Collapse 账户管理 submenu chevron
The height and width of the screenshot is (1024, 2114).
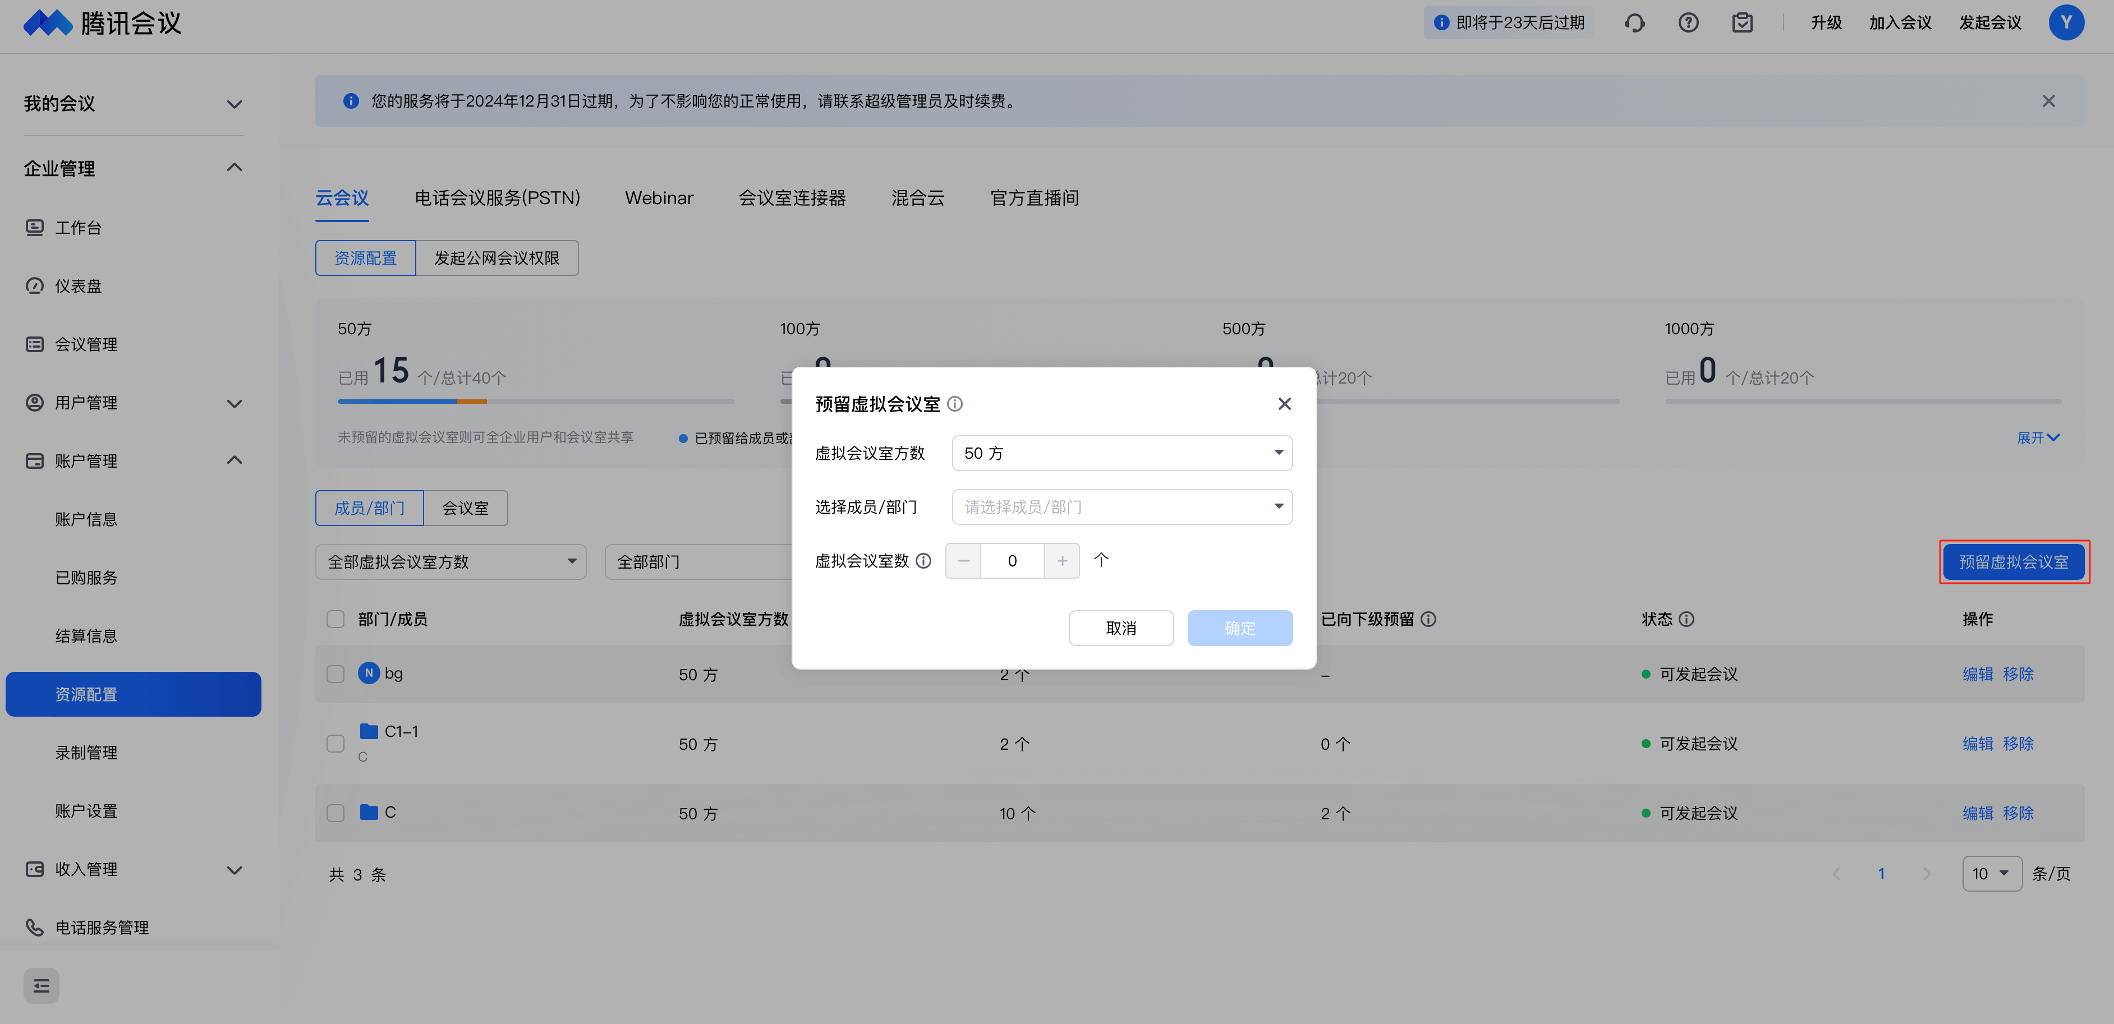[x=234, y=460]
